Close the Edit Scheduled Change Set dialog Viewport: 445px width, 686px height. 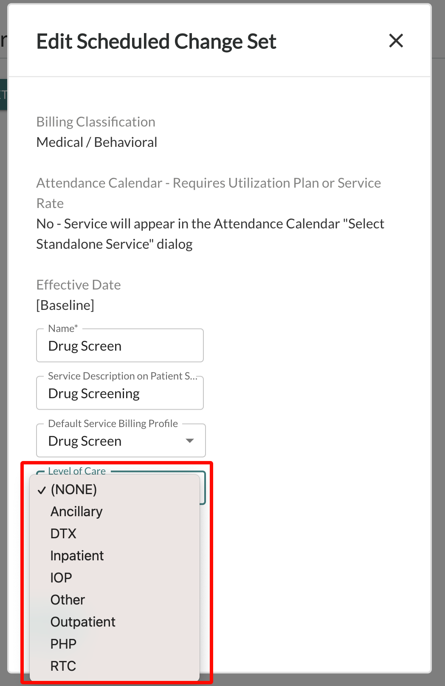(396, 41)
